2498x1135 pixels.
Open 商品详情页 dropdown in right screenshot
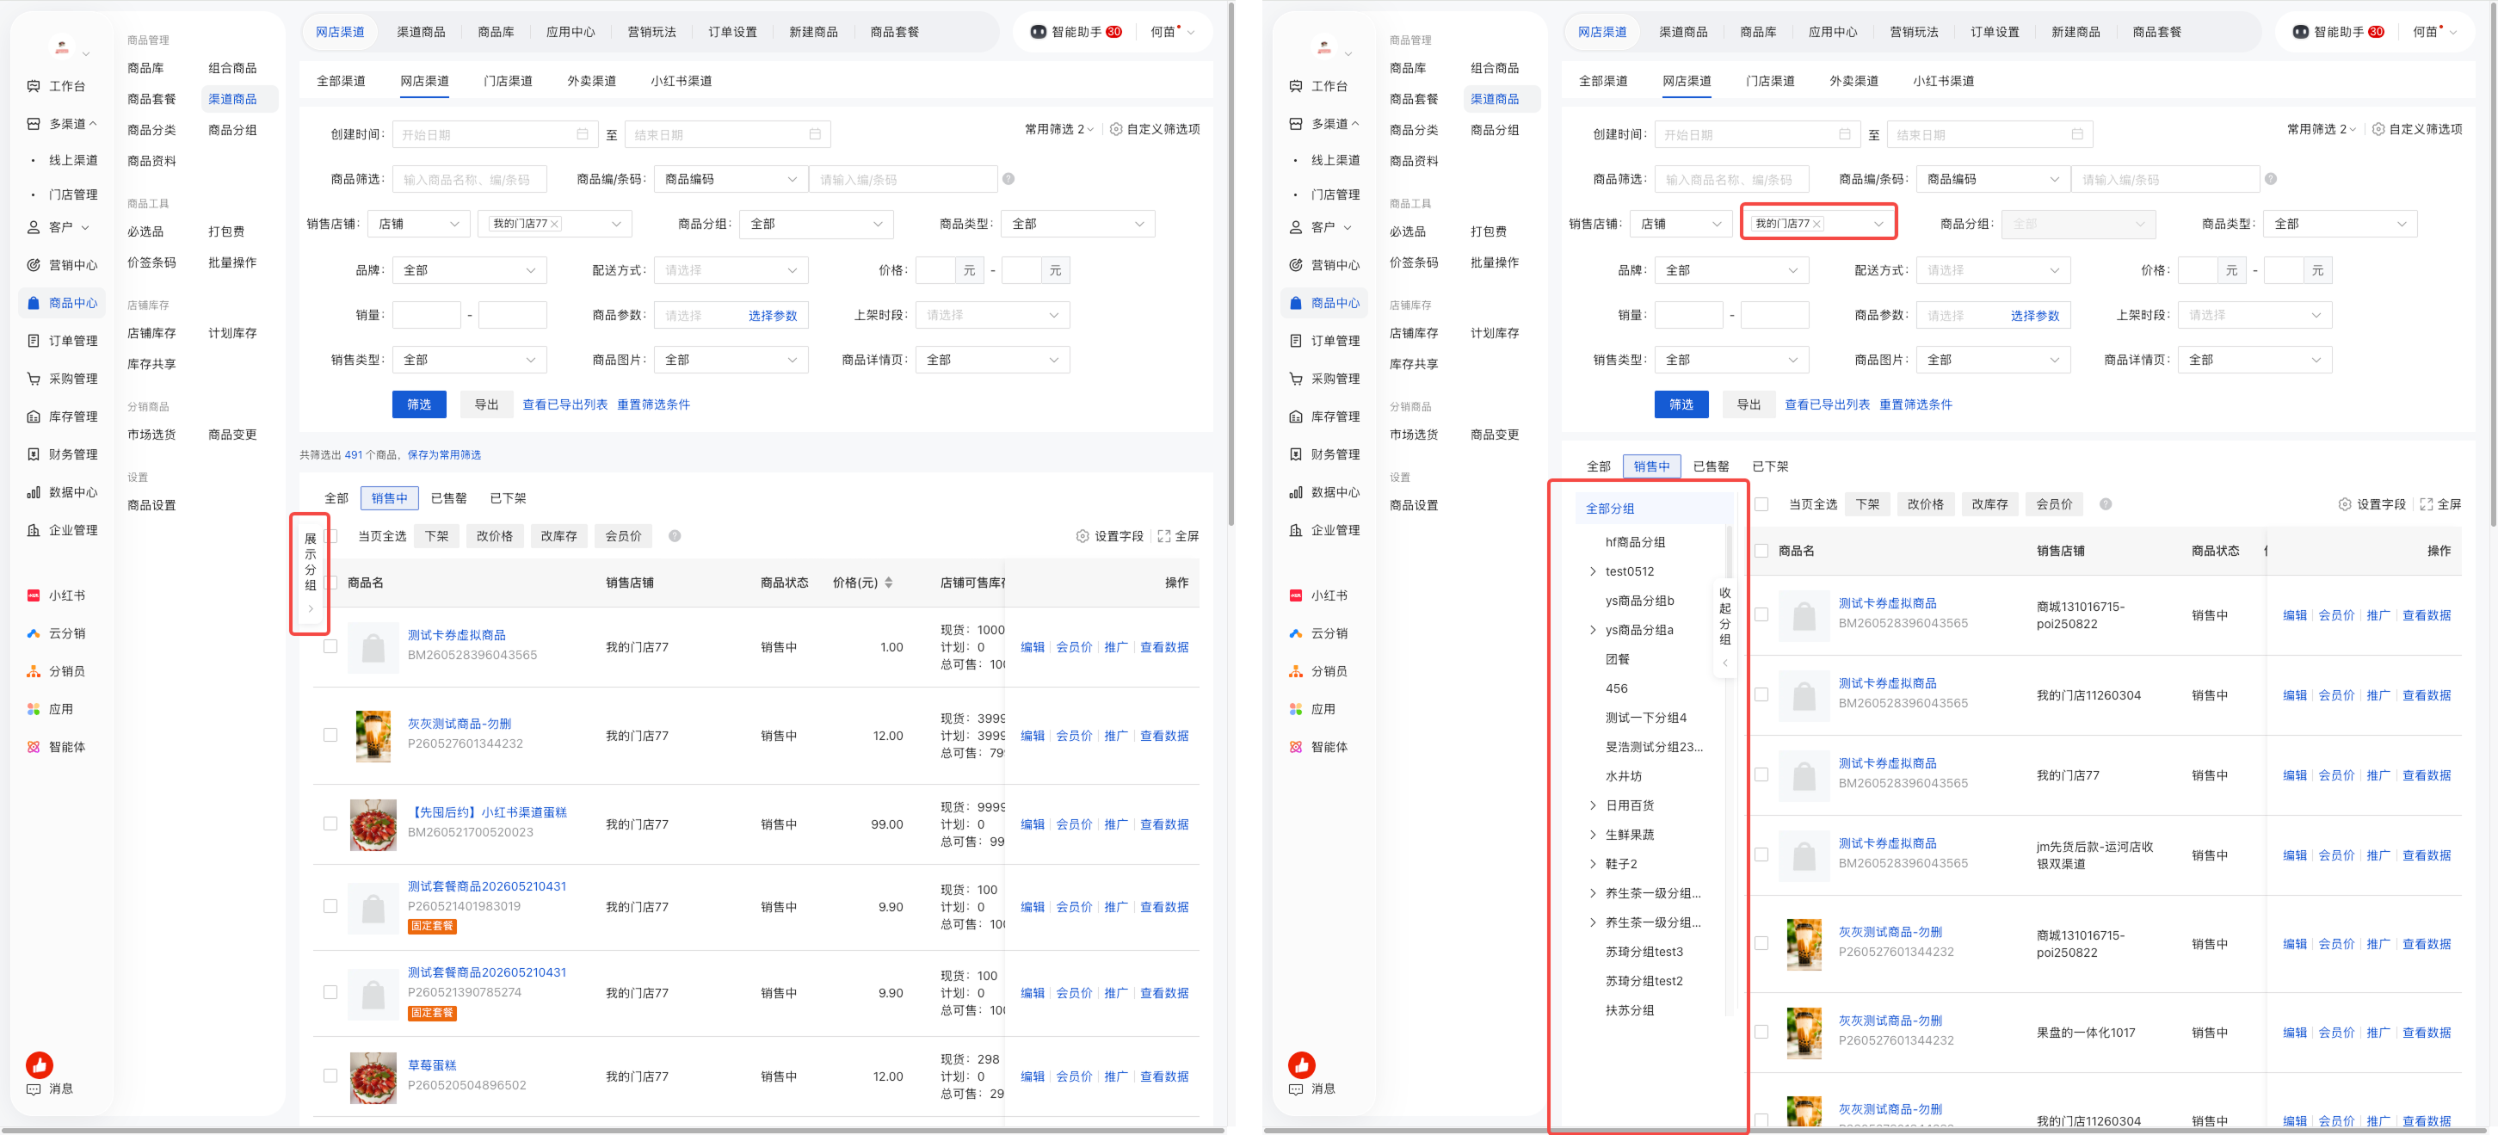2254,360
